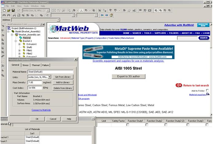
Task: Click the Open folder toolbar icon
Action: [9, 10]
